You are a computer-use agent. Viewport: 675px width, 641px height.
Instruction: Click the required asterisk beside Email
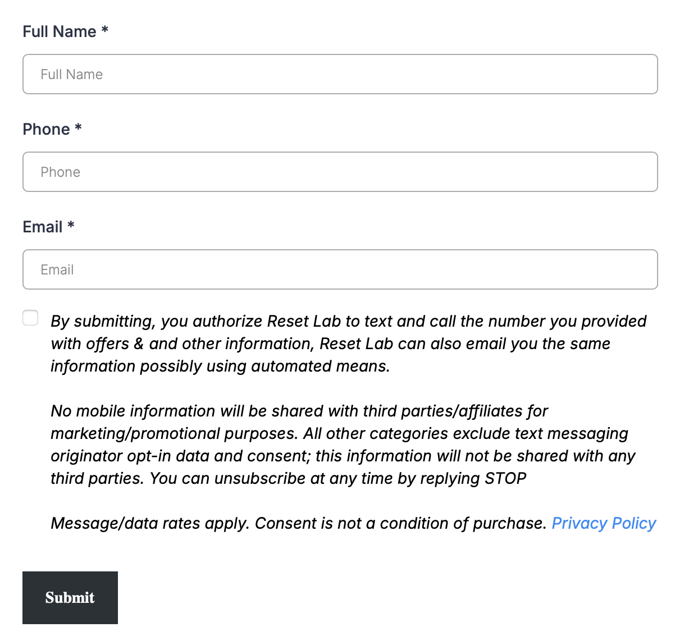point(71,226)
